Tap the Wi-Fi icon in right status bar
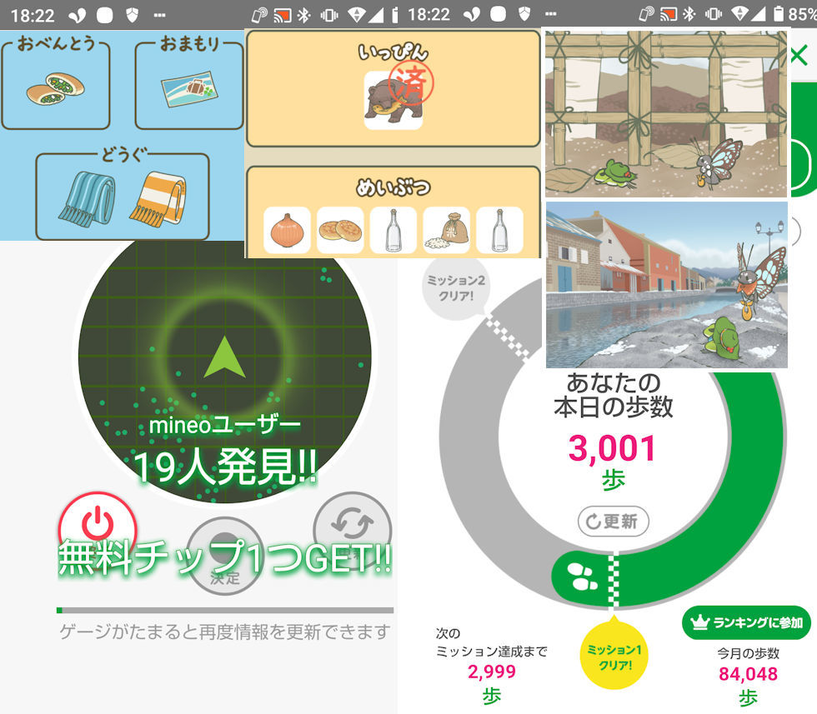The image size is (817, 714). tap(740, 15)
